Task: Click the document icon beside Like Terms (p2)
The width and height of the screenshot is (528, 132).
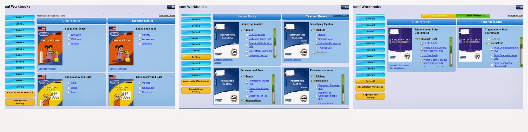Action: click(x=247, y=35)
